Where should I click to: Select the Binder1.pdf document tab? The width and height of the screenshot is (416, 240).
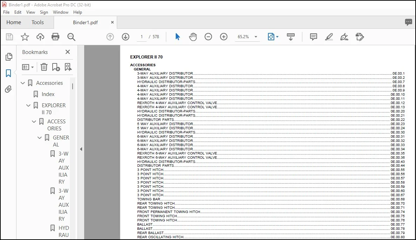(x=85, y=22)
